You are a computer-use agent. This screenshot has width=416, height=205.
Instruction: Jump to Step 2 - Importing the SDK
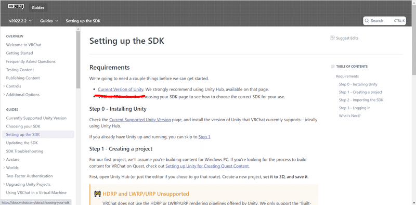click(x=361, y=100)
